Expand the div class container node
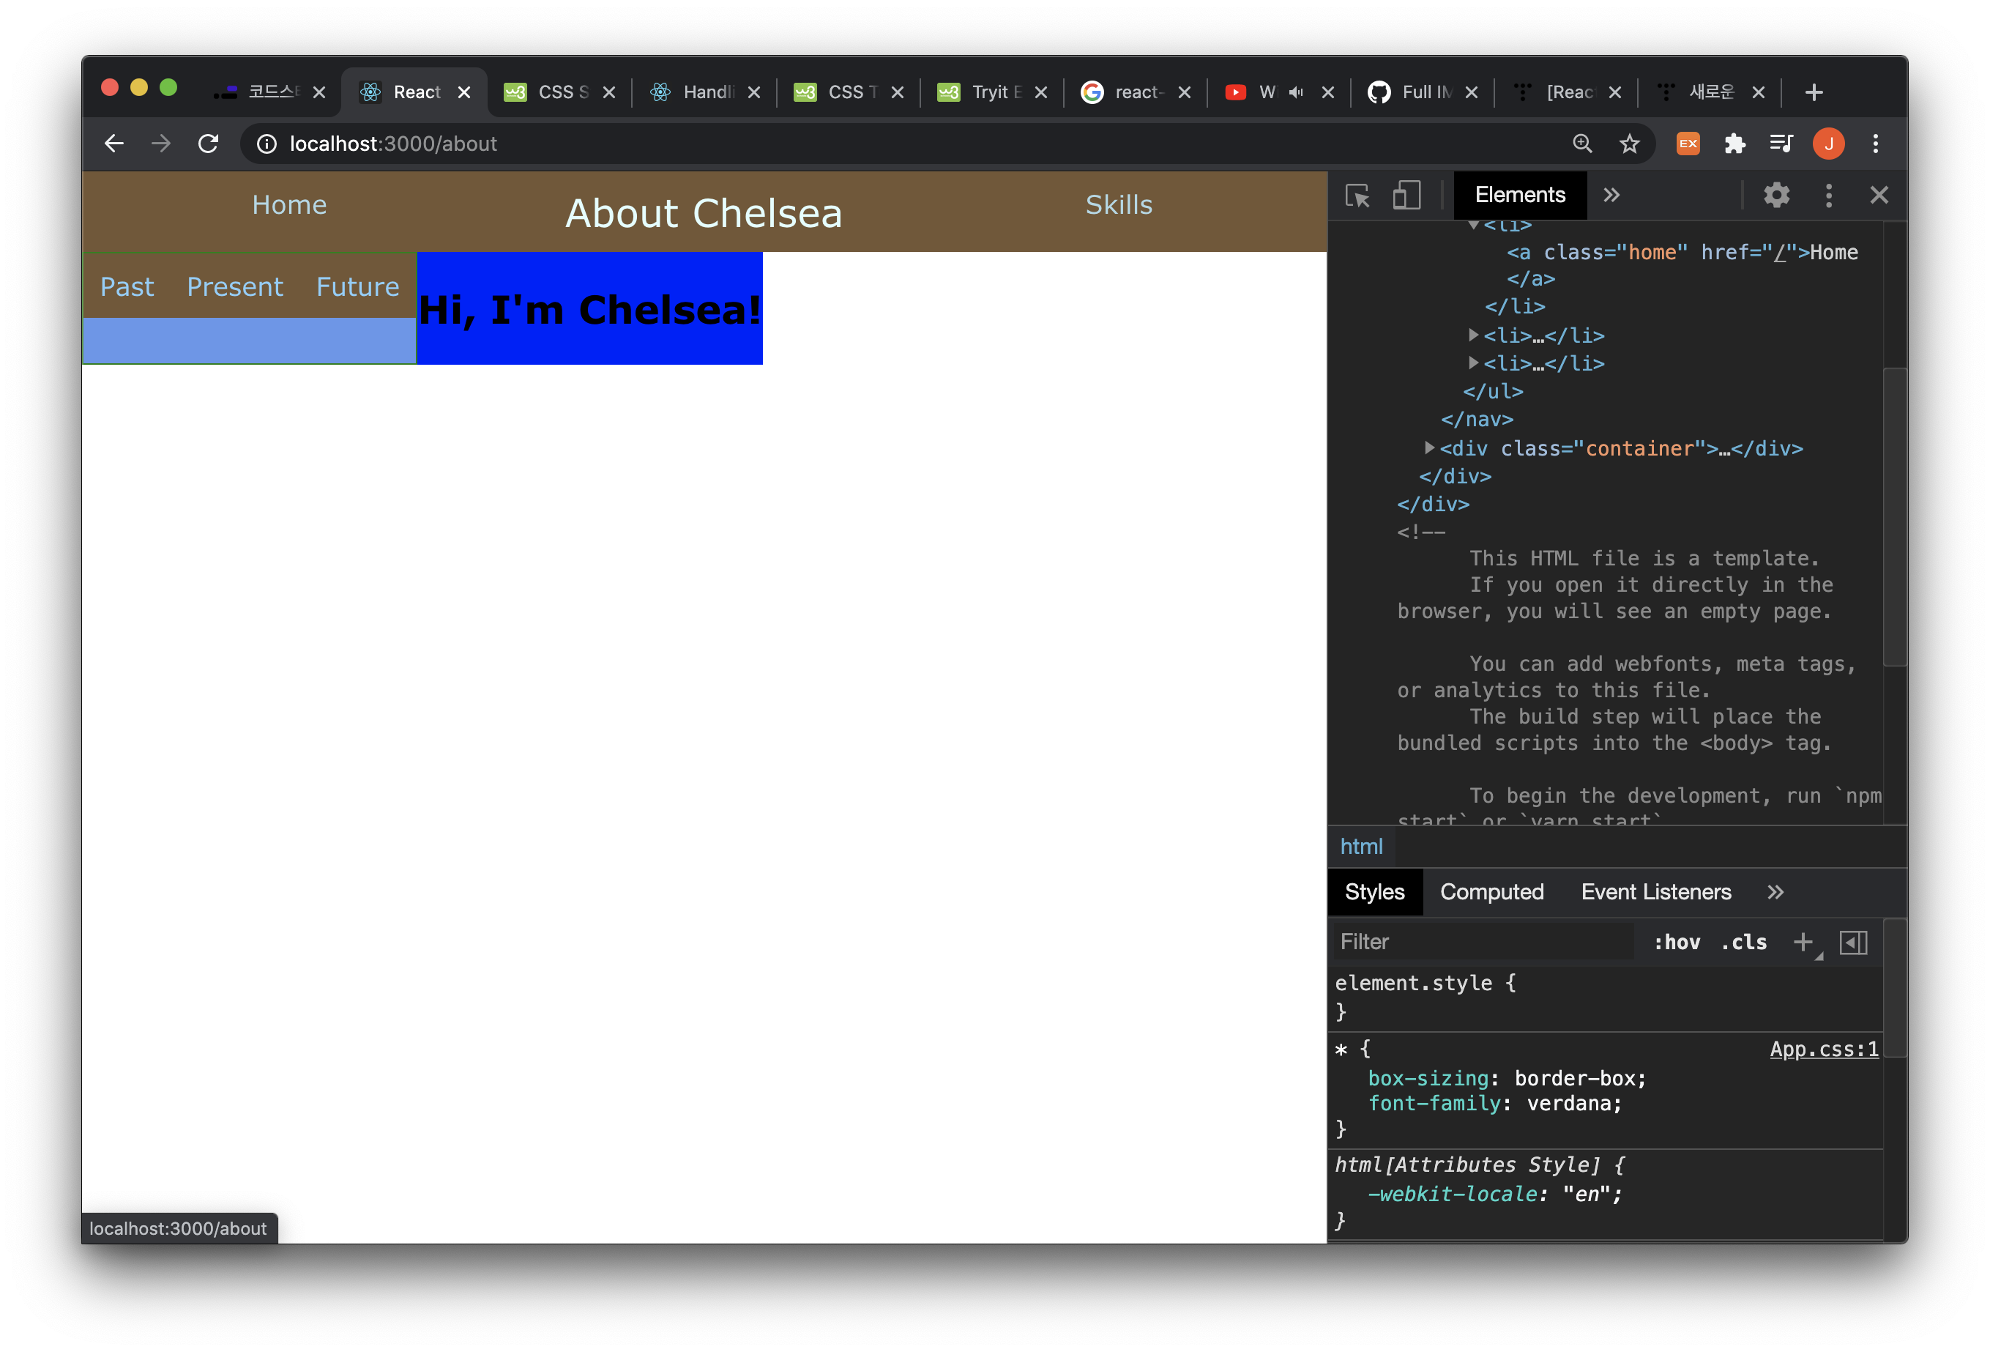Viewport: 1990px width, 1352px height. pyautogui.click(x=1429, y=448)
